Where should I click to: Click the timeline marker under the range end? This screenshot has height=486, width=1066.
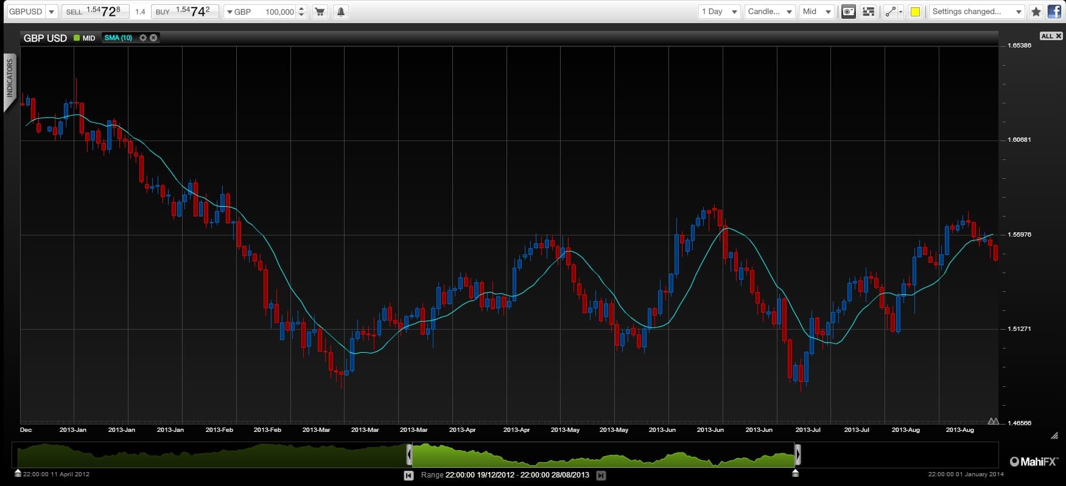click(x=795, y=473)
